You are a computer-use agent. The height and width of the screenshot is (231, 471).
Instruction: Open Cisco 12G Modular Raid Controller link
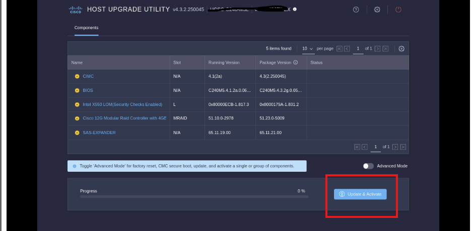(x=124, y=119)
